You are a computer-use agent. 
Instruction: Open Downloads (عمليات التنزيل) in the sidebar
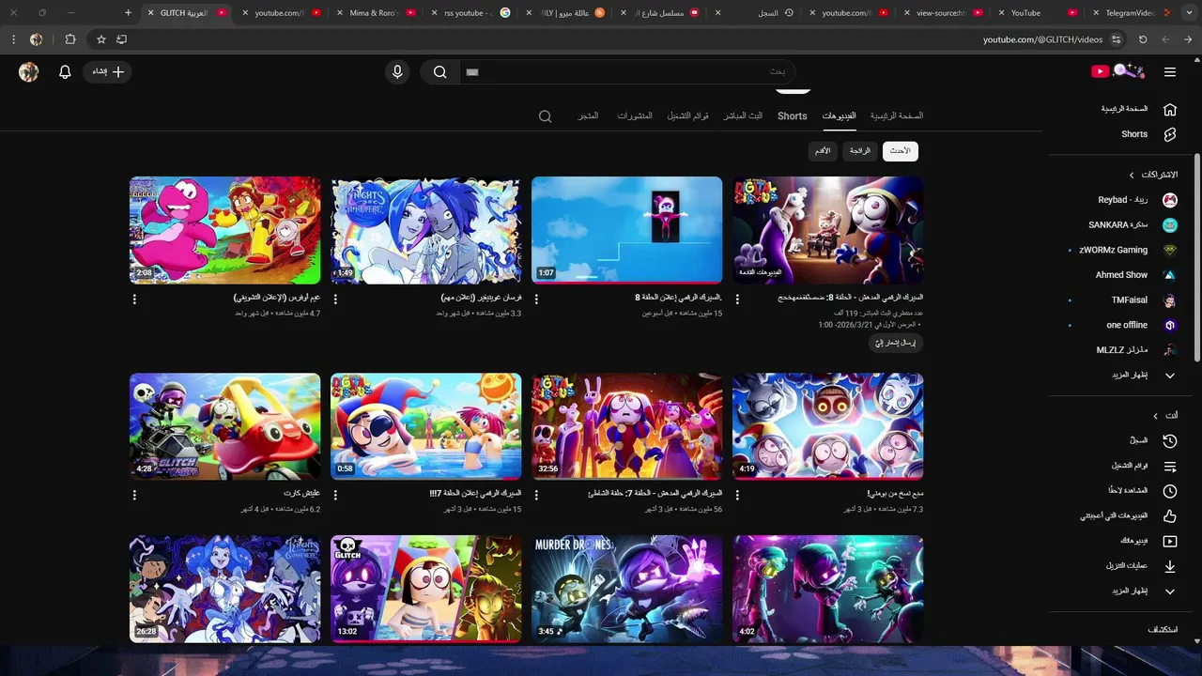(1142, 566)
